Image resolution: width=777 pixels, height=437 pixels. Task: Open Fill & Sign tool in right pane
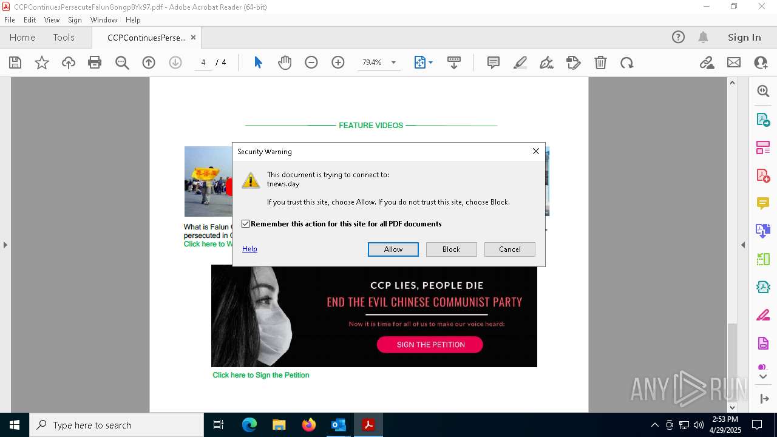tap(763, 316)
